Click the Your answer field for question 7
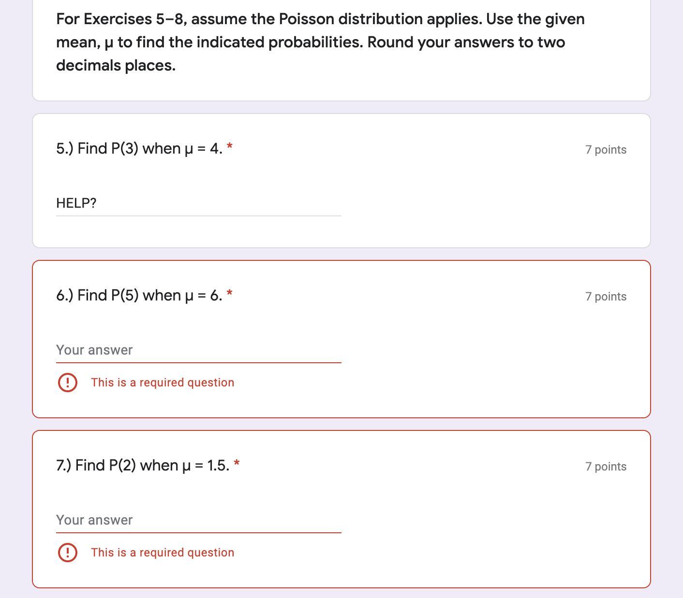The image size is (683, 598). coord(198,520)
